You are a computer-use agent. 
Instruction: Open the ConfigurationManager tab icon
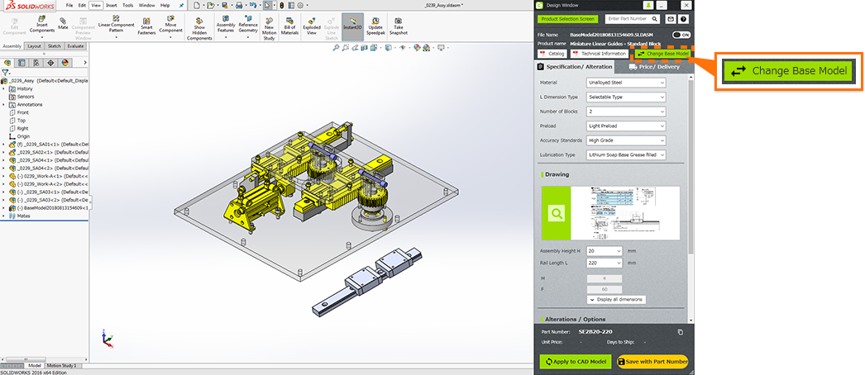tap(36, 63)
